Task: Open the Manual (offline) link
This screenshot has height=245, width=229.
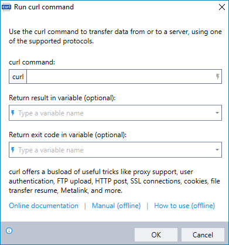Action: (x=116, y=206)
